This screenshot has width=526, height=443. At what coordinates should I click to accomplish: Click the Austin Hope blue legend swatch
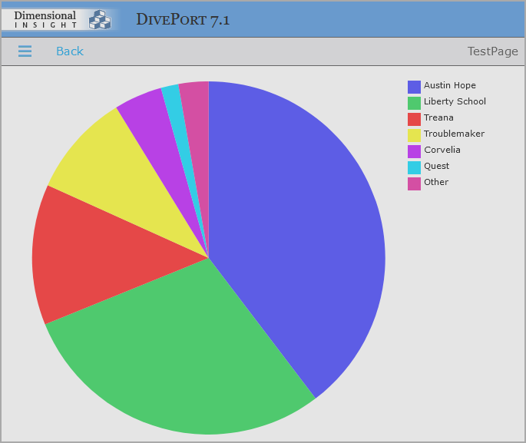tap(414, 86)
